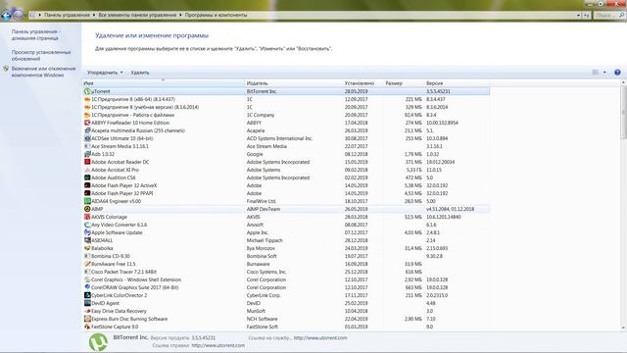627x353 pixels.
Task: Click Панель управления breadcrumb segment
Action: click(x=67, y=16)
